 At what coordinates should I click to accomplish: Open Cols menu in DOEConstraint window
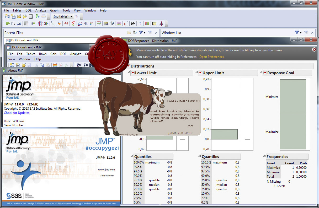[53, 54]
